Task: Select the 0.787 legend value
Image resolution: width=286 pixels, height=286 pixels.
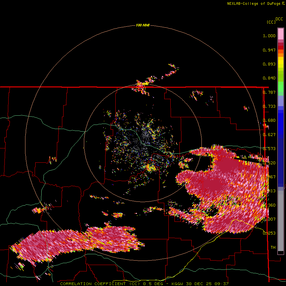Action: [x=269, y=92]
